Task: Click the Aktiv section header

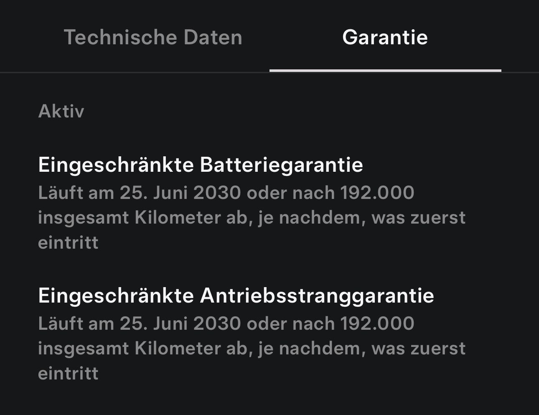Action: [x=61, y=111]
